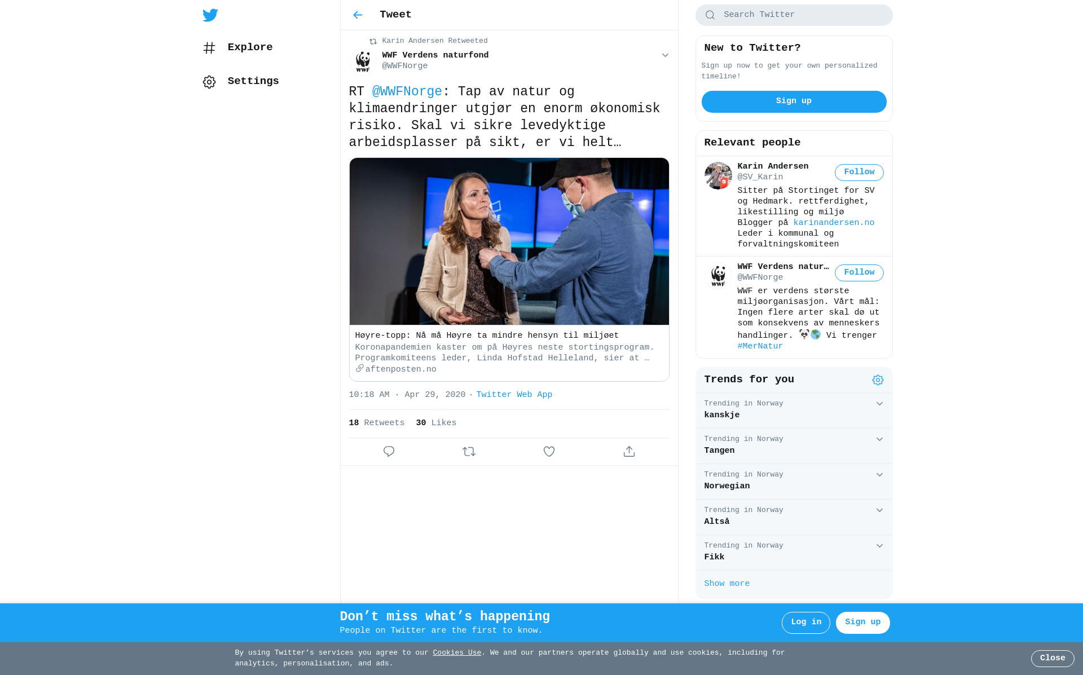Click Sign up on the bottom banner

(863, 623)
